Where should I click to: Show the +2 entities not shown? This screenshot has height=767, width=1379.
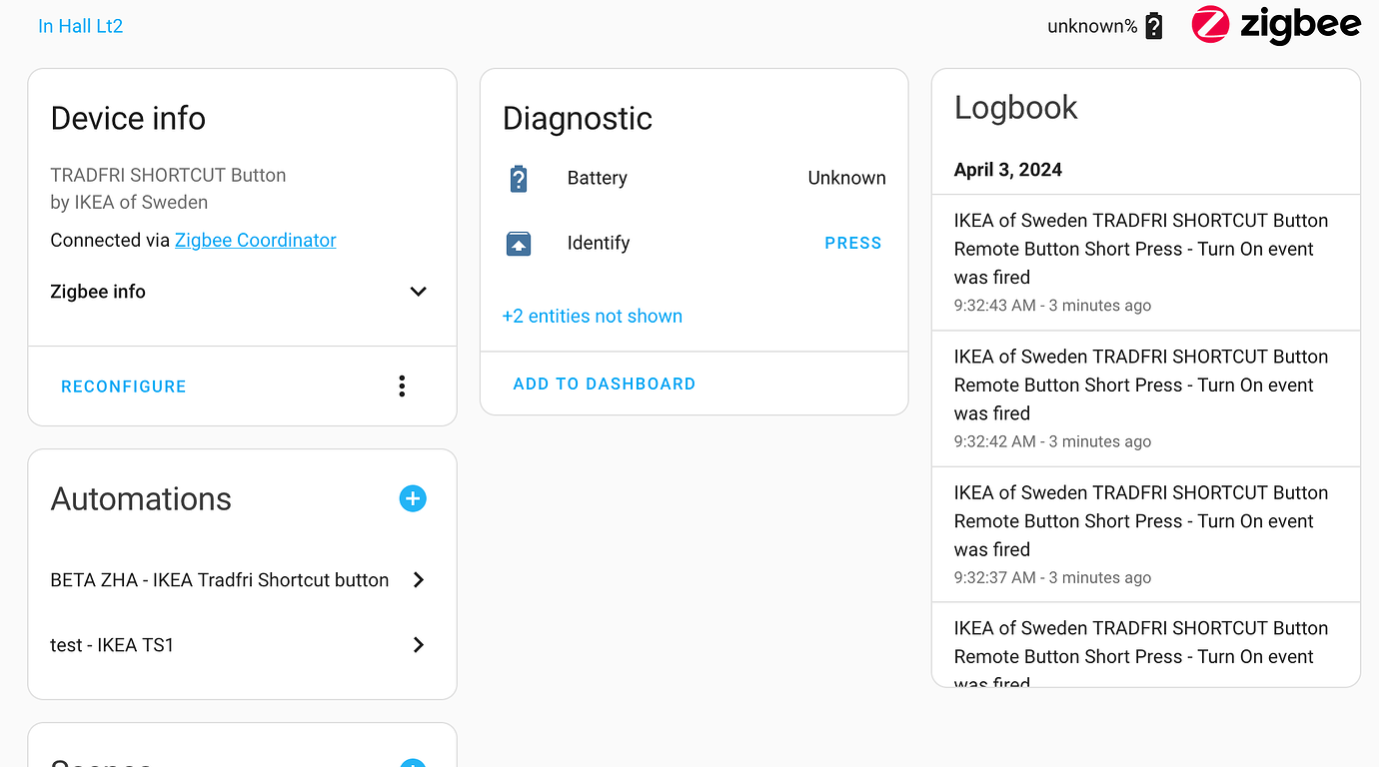[592, 316]
